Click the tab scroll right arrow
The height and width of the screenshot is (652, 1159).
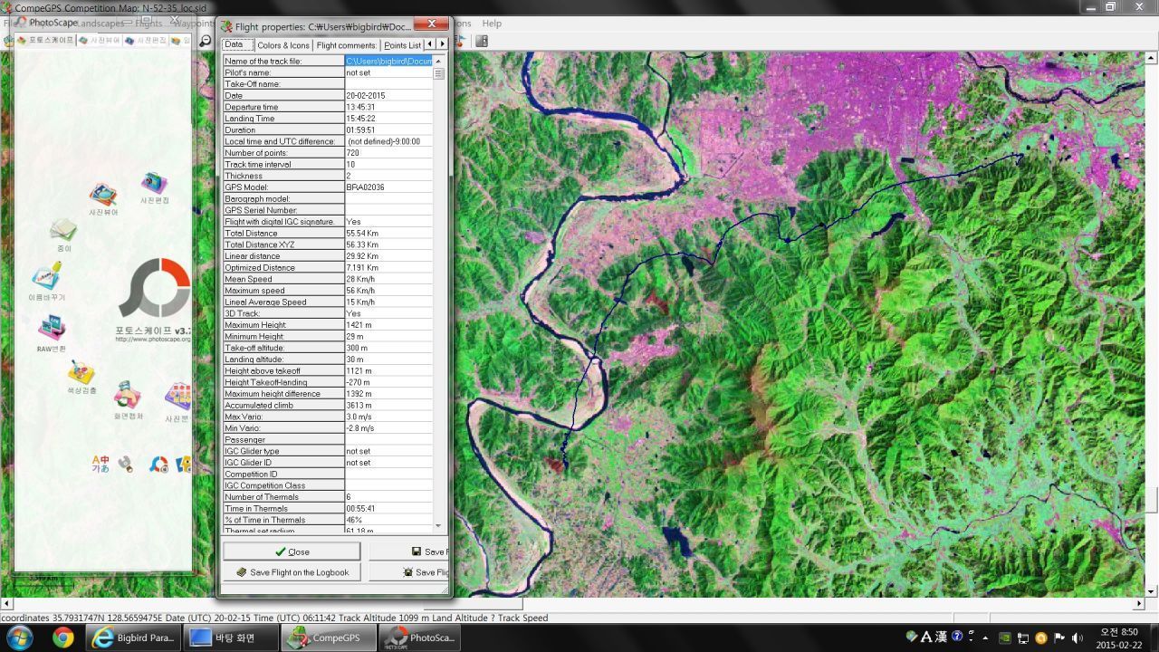(442, 44)
